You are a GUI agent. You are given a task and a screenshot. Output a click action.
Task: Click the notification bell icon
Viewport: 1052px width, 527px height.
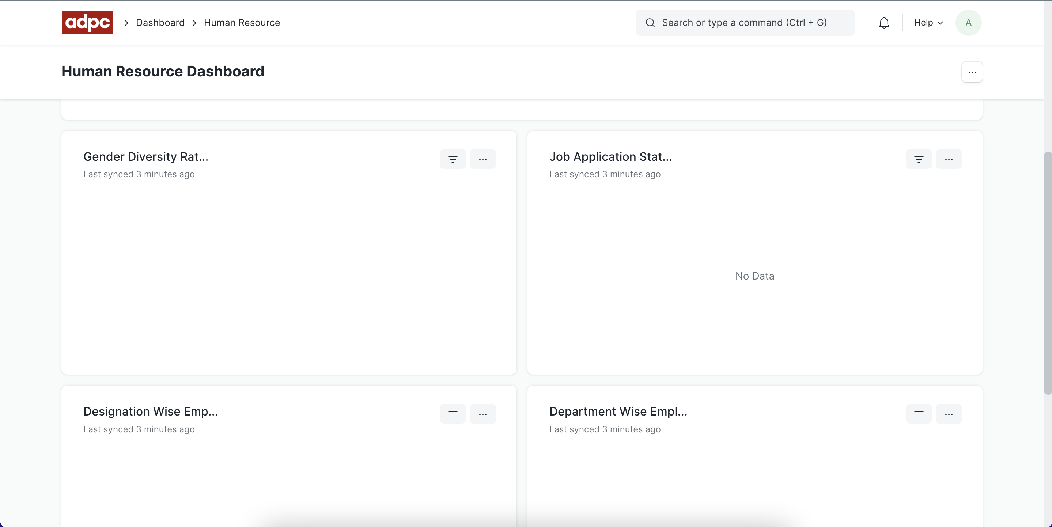[884, 22]
